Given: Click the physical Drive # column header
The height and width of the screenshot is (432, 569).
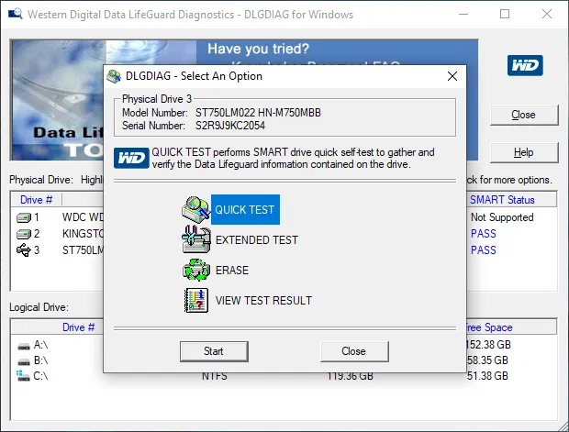Looking at the screenshot, I should (x=37, y=200).
